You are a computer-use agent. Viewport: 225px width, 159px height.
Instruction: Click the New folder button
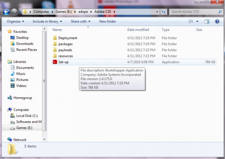coord(107,22)
